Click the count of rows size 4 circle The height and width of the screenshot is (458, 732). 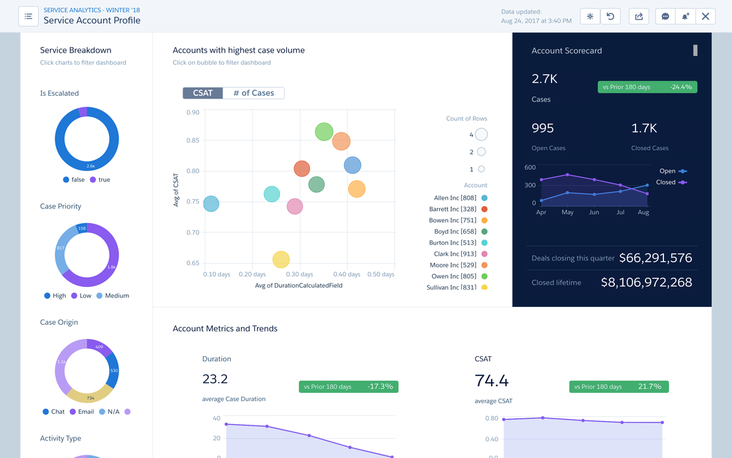tap(481, 134)
